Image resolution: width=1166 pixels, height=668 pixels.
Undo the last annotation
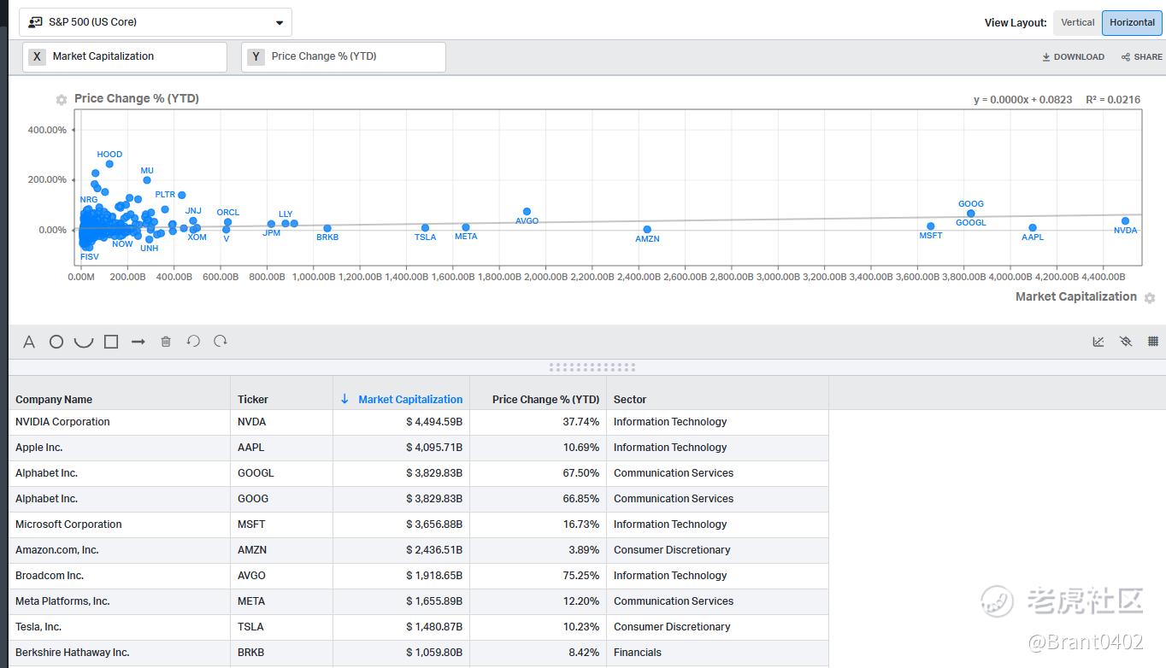click(193, 342)
